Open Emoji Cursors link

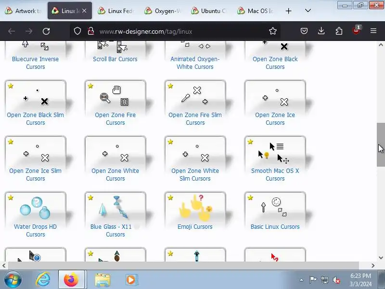195,226
